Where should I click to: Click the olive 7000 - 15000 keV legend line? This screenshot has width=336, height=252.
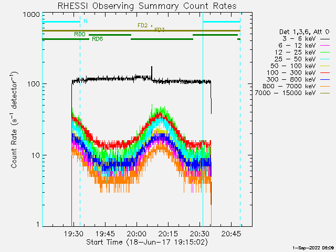[325, 93]
